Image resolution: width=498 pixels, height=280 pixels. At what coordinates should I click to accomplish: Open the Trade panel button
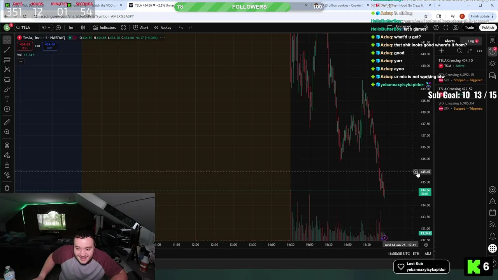(469, 27)
